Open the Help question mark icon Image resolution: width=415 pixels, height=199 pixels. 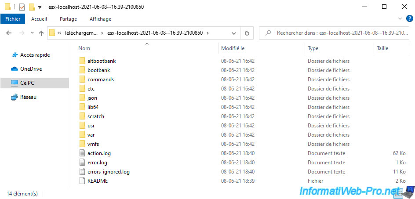409,18
